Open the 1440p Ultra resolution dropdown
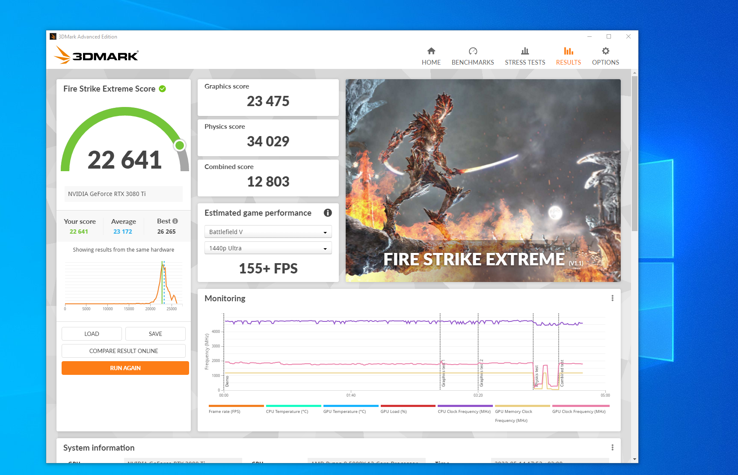 point(268,248)
